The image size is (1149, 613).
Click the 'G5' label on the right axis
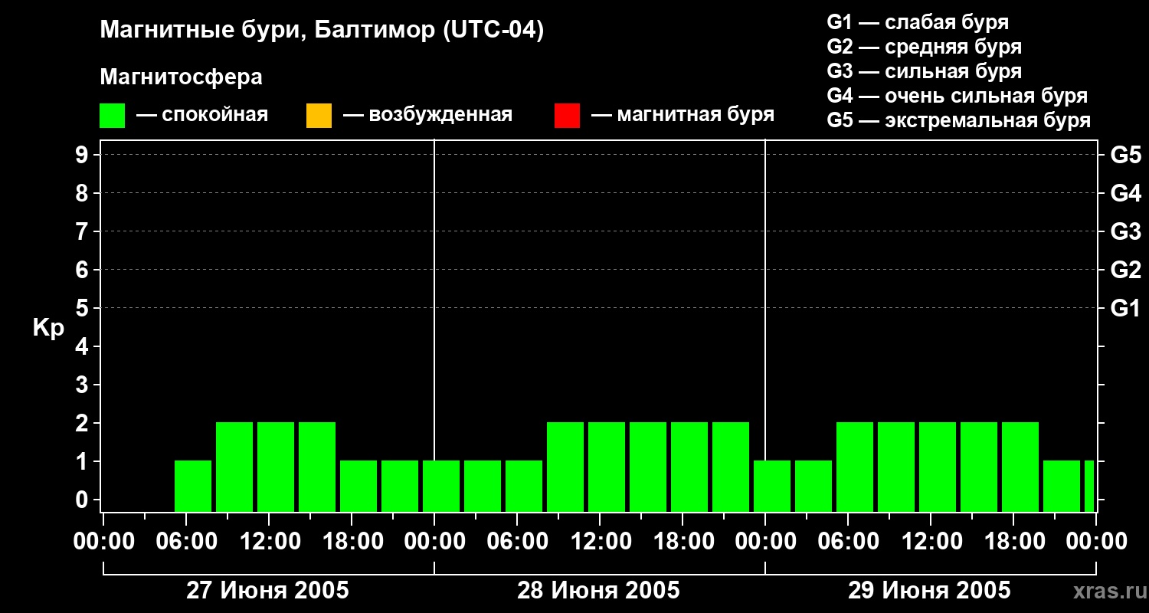pos(1125,155)
